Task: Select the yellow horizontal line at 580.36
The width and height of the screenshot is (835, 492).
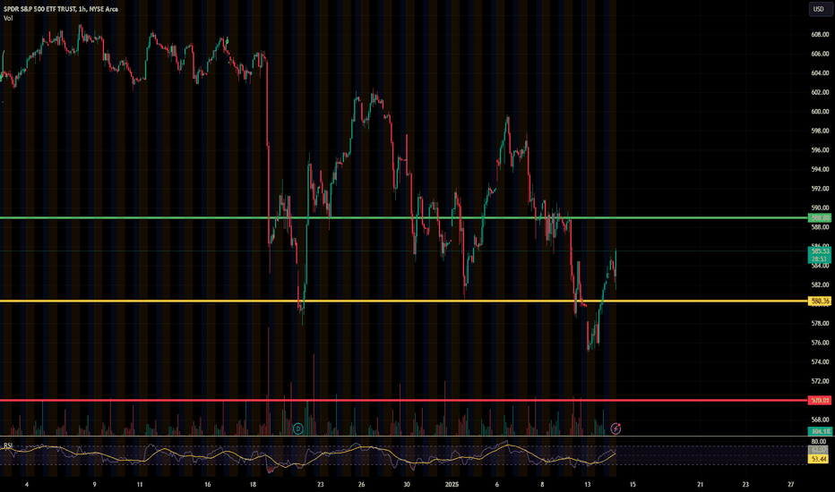Action: [x=404, y=301]
